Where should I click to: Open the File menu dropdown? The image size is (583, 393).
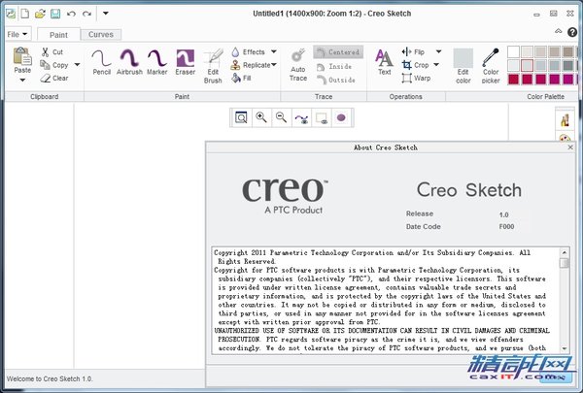click(17, 34)
